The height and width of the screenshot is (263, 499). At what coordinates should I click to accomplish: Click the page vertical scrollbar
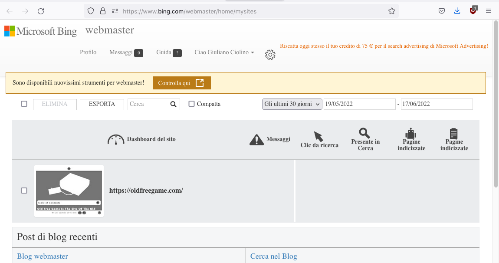point(496,104)
